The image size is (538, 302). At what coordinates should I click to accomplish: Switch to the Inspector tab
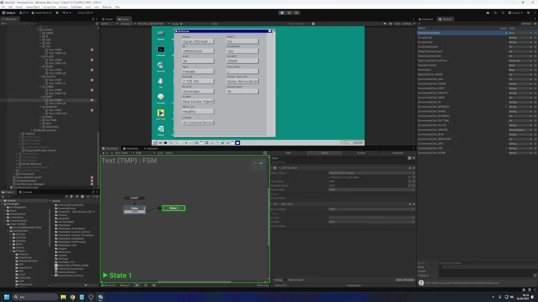[426, 19]
